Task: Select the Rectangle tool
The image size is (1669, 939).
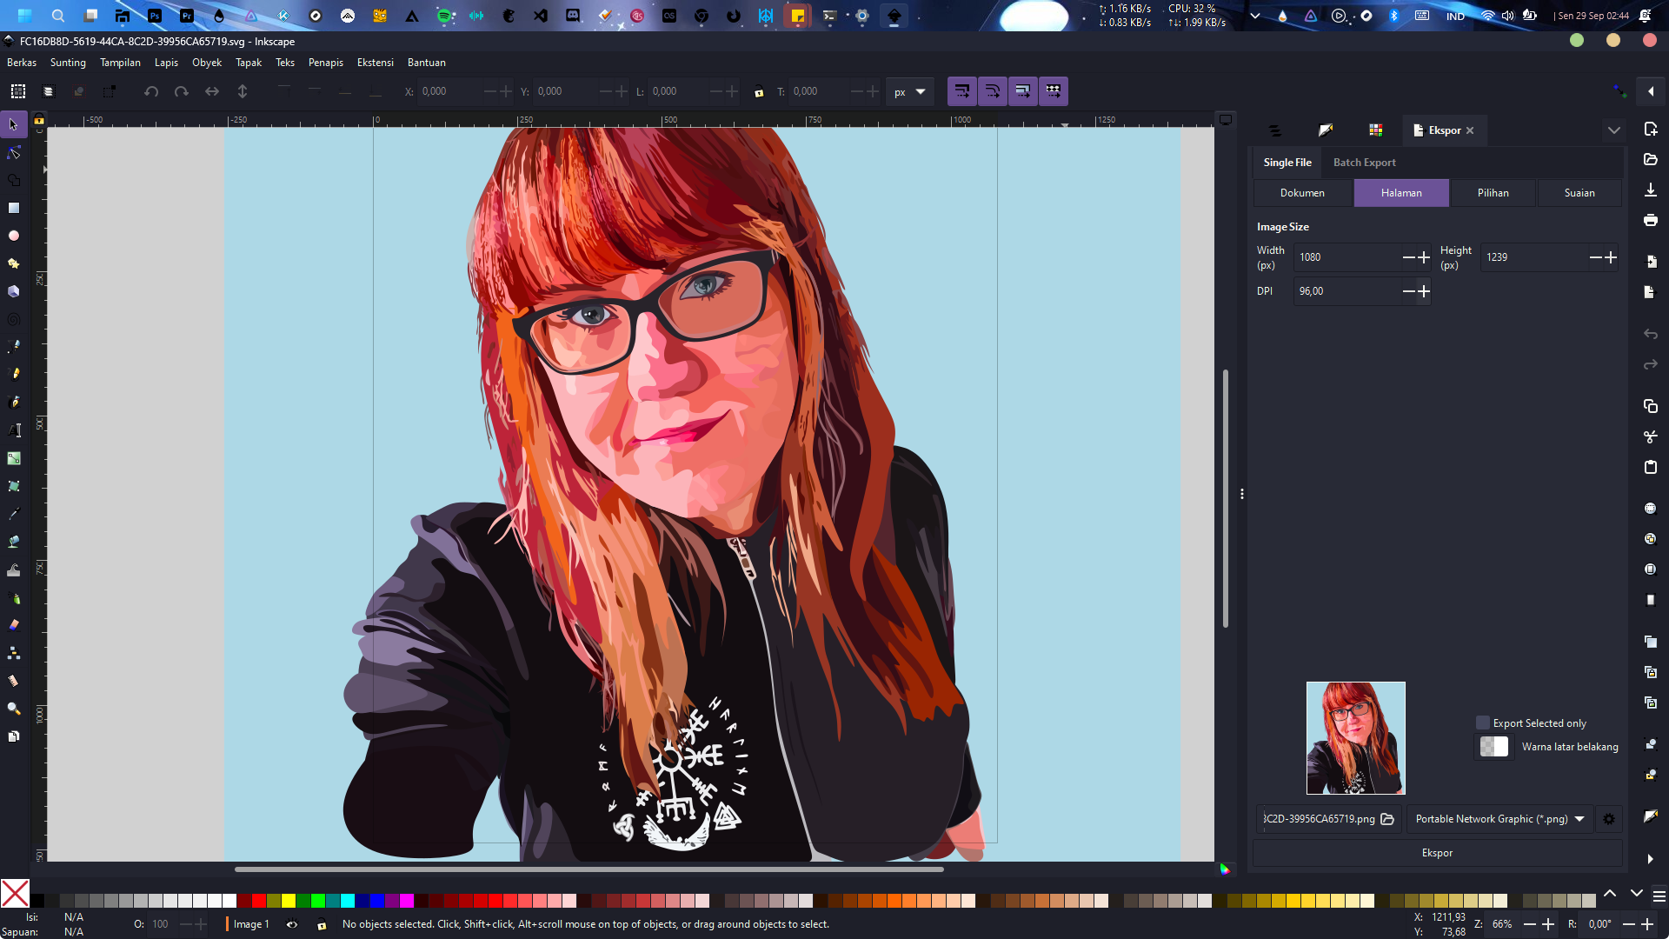Action: [x=14, y=208]
